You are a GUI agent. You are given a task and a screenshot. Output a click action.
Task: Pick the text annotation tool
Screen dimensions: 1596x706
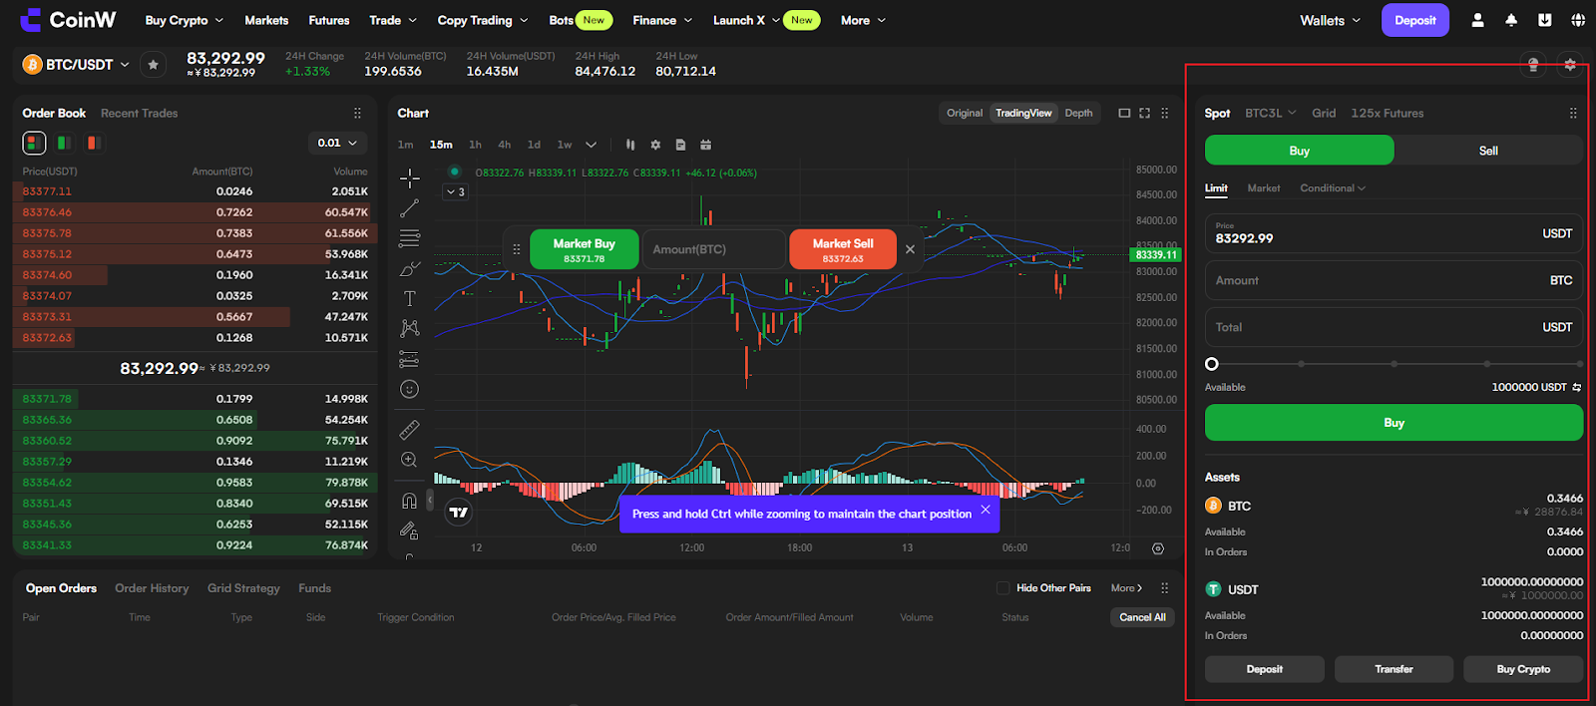409,298
